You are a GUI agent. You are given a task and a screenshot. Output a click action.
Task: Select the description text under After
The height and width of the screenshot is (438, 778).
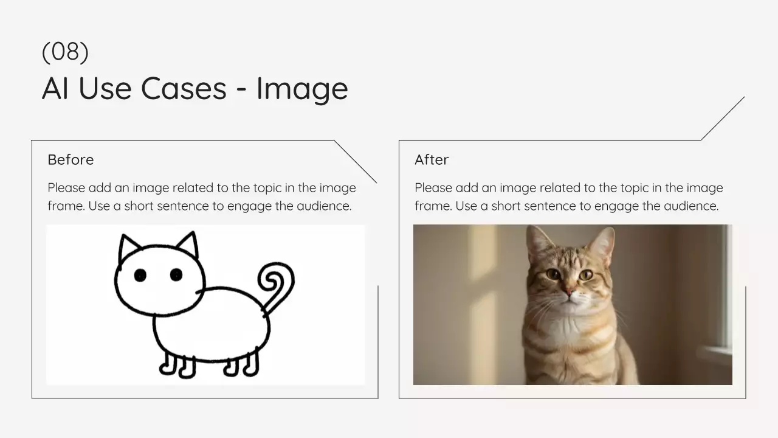[x=568, y=196]
